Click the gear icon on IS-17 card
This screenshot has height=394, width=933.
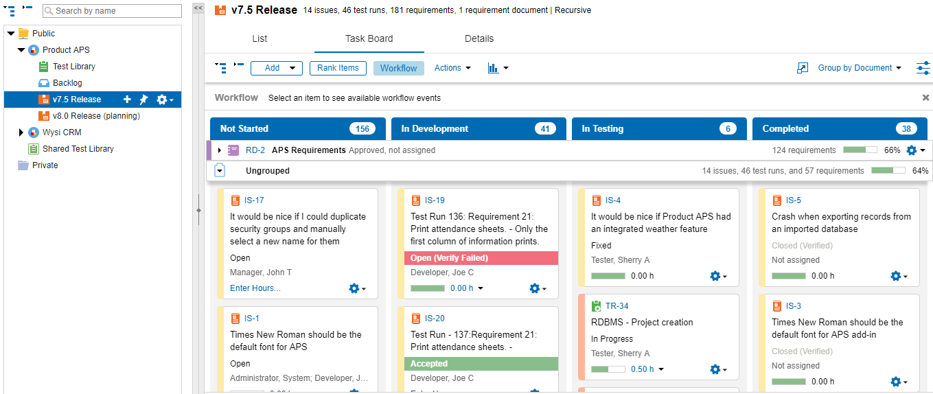[357, 288]
